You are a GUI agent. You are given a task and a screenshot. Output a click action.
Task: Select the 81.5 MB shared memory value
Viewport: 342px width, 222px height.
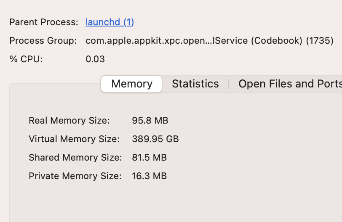click(150, 158)
